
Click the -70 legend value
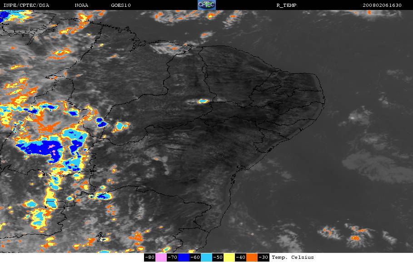tap(172, 257)
